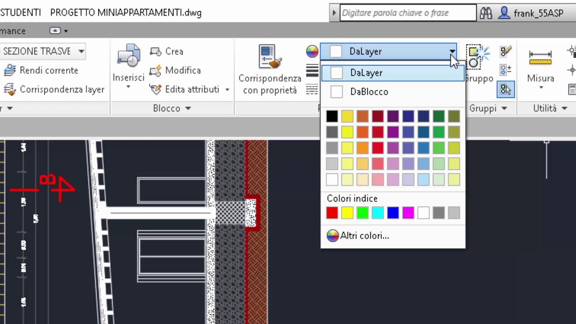
Task: Toggle the group selection on/off button
Action: coord(505,89)
